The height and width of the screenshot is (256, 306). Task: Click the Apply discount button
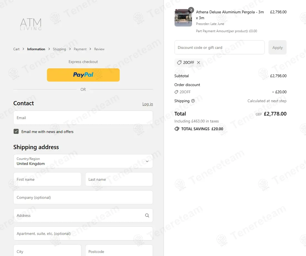pyautogui.click(x=277, y=47)
